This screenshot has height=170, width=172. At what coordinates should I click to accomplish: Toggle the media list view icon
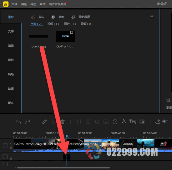pyautogui.click(x=152, y=17)
